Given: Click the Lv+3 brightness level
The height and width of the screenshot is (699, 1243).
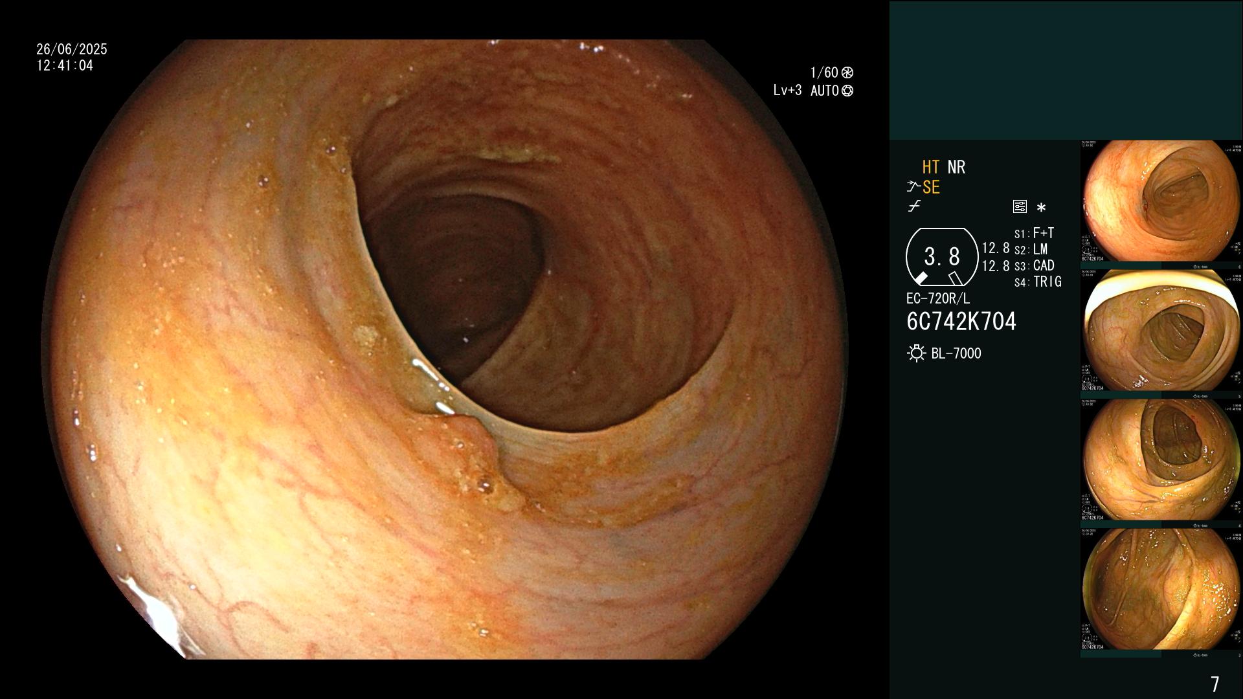Looking at the screenshot, I should [x=787, y=91].
